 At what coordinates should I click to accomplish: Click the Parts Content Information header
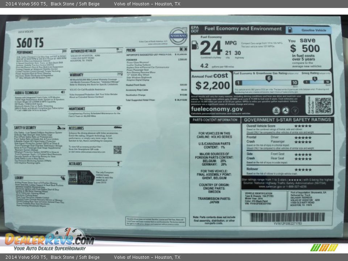pyautogui.click(x=215, y=120)
